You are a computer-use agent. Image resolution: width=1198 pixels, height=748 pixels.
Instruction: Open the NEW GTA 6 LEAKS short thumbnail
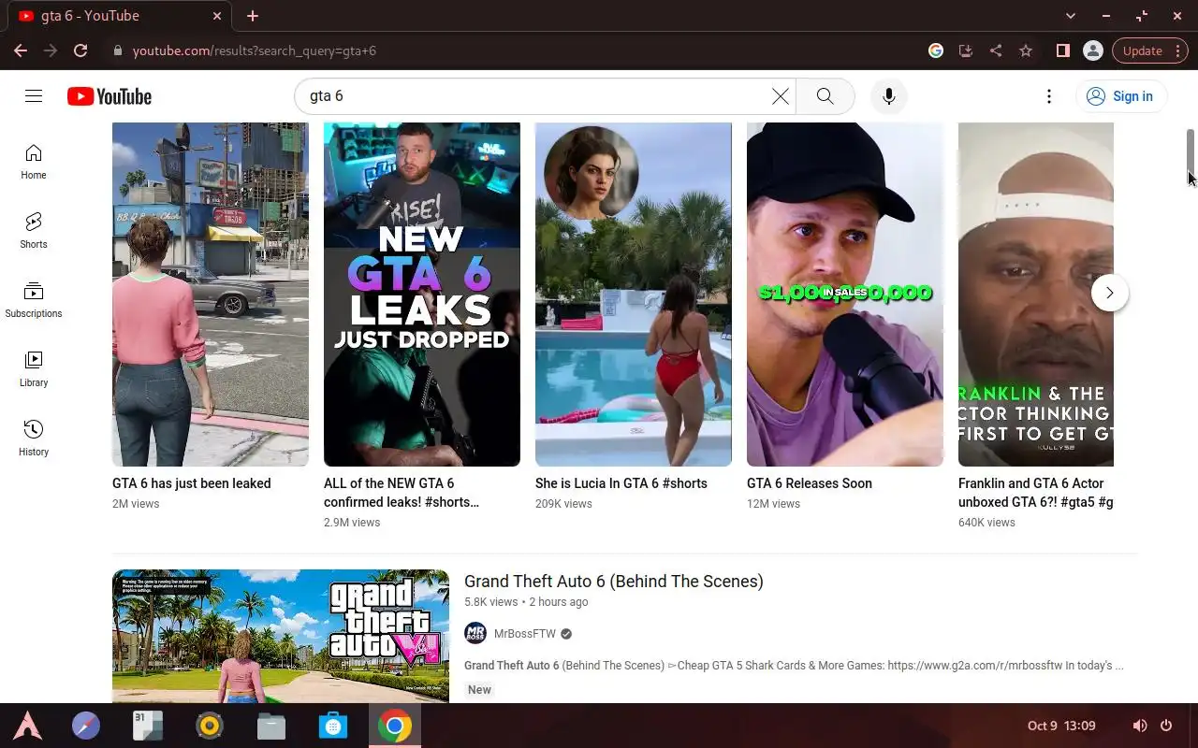click(422, 295)
